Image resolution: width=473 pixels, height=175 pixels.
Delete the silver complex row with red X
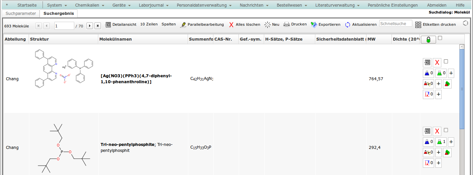click(437, 62)
